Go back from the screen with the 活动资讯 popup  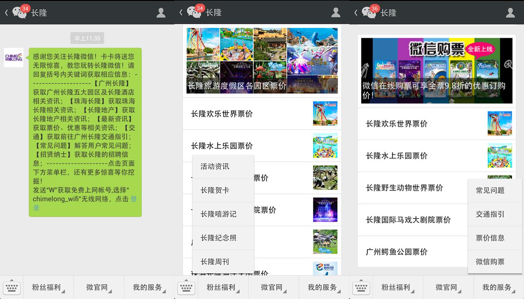pyautogui.click(x=181, y=12)
